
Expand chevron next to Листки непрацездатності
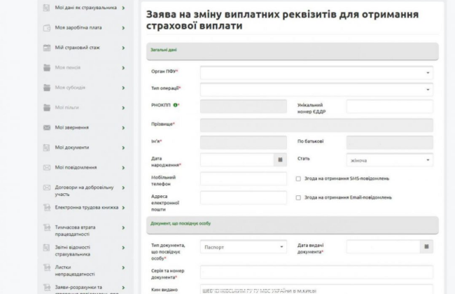pos(123,267)
